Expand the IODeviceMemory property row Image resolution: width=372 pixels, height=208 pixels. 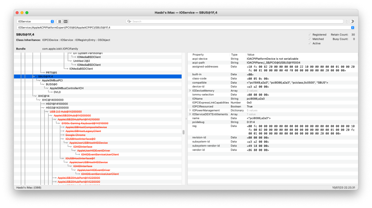pyautogui.click(x=190, y=91)
